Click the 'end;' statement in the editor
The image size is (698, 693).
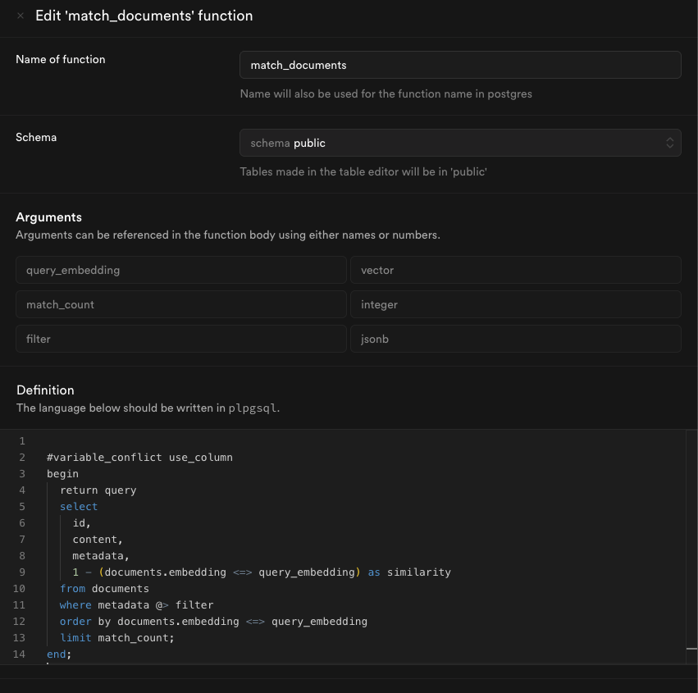point(59,654)
